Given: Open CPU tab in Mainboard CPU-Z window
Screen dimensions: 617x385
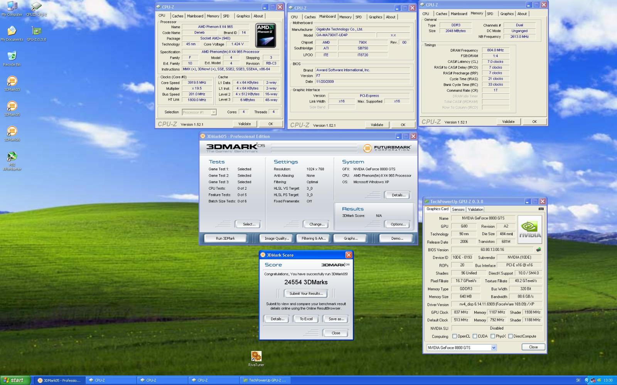Looking at the screenshot, I should (x=294, y=17).
